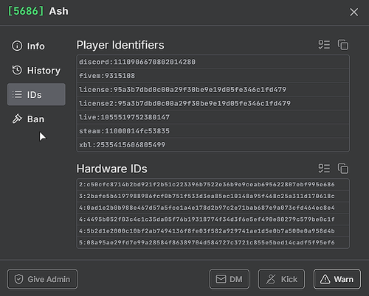Select the license2 identifier row
The image size is (369, 296).
tap(213, 103)
